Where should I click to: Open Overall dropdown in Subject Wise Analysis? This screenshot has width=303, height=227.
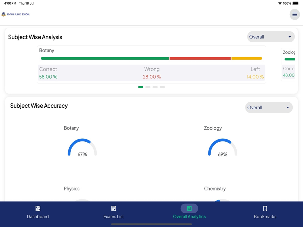pyautogui.click(x=271, y=37)
